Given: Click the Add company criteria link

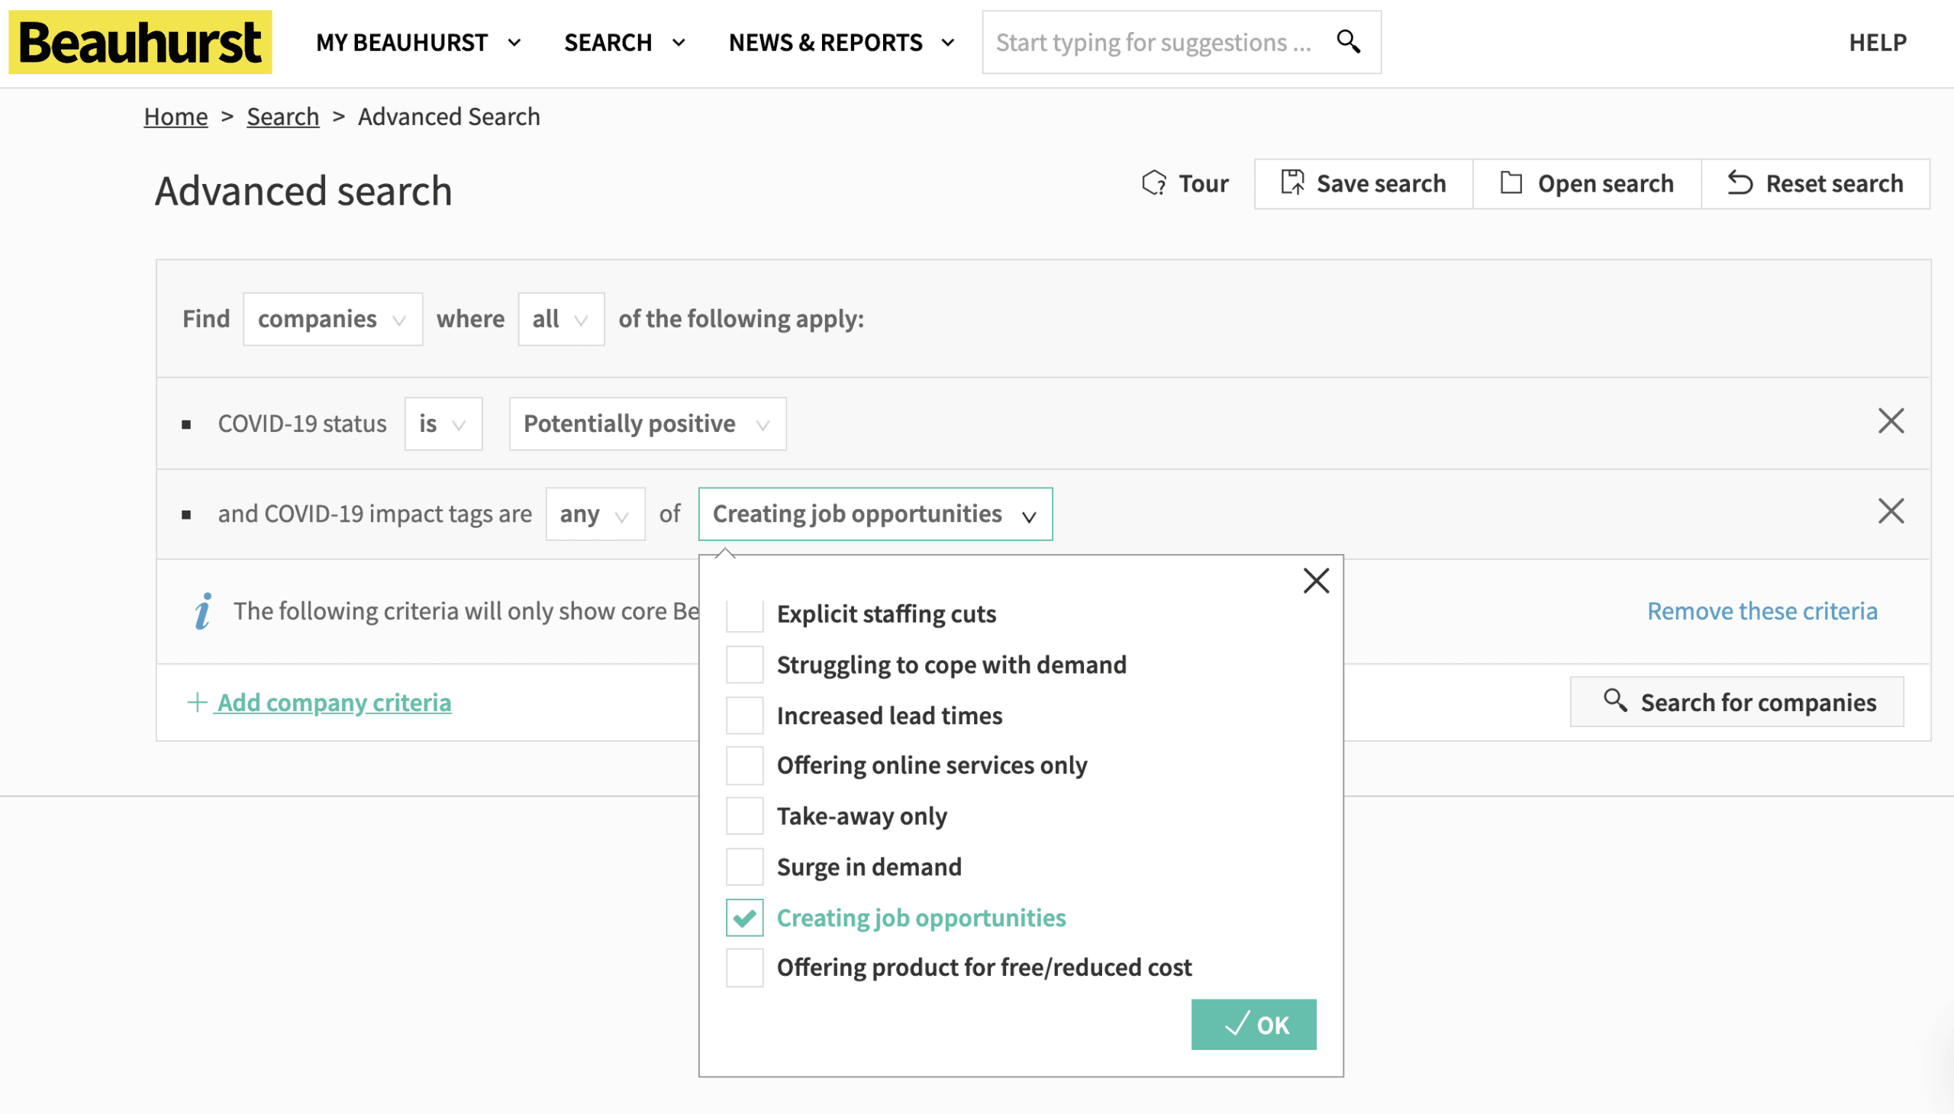Looking at the screenshot, I should (x=334, y=703).
